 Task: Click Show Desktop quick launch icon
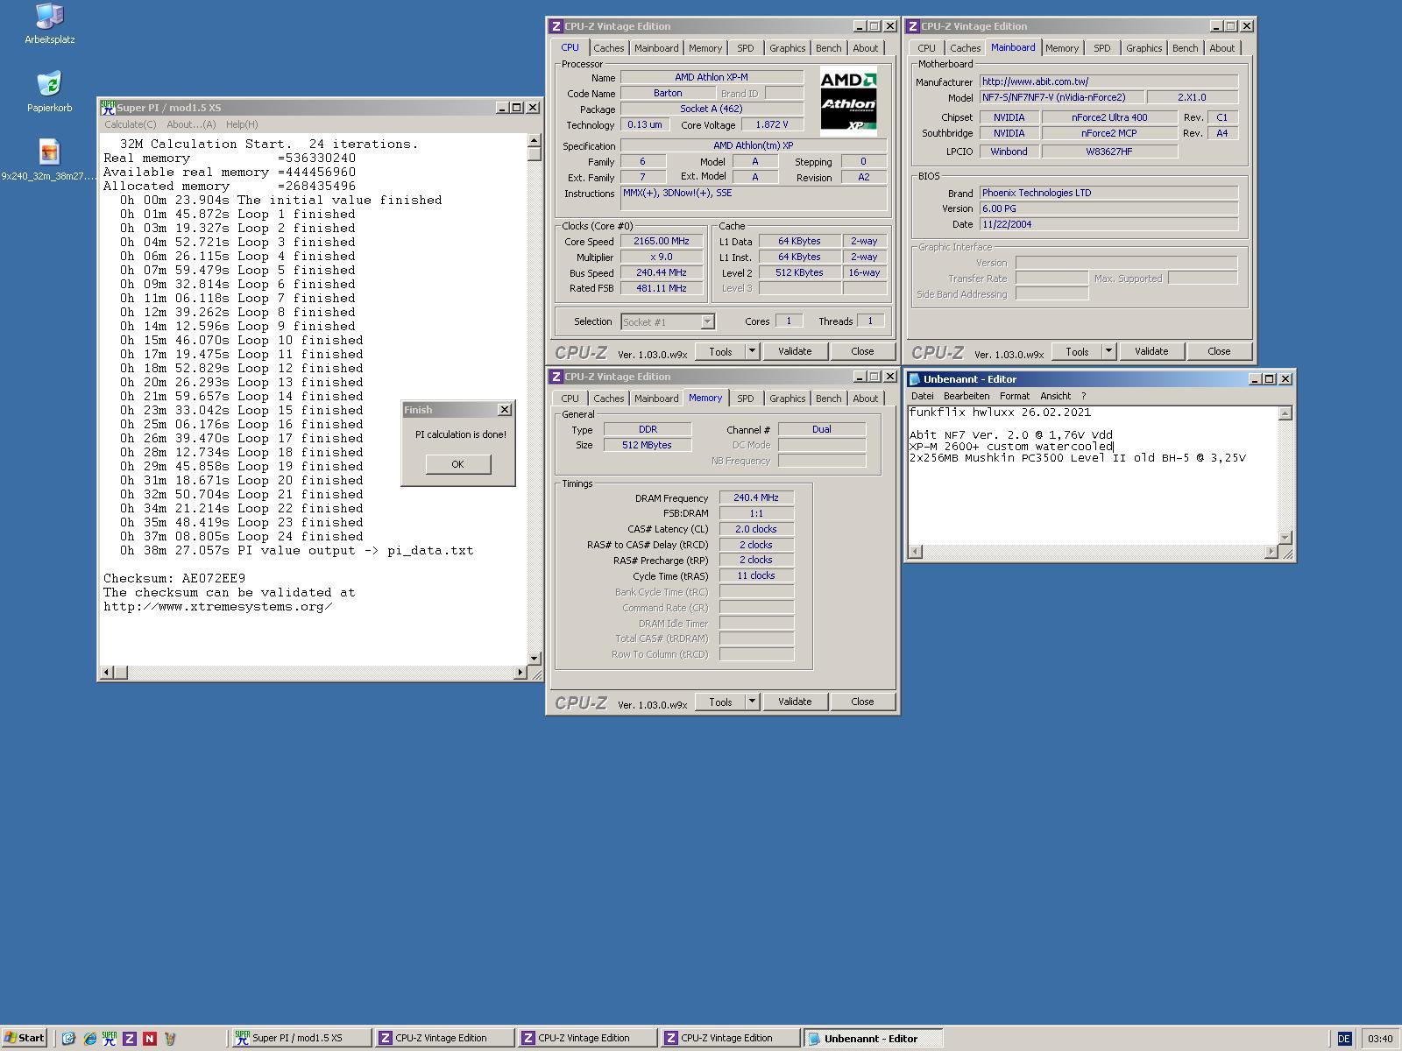(68, 1039)
